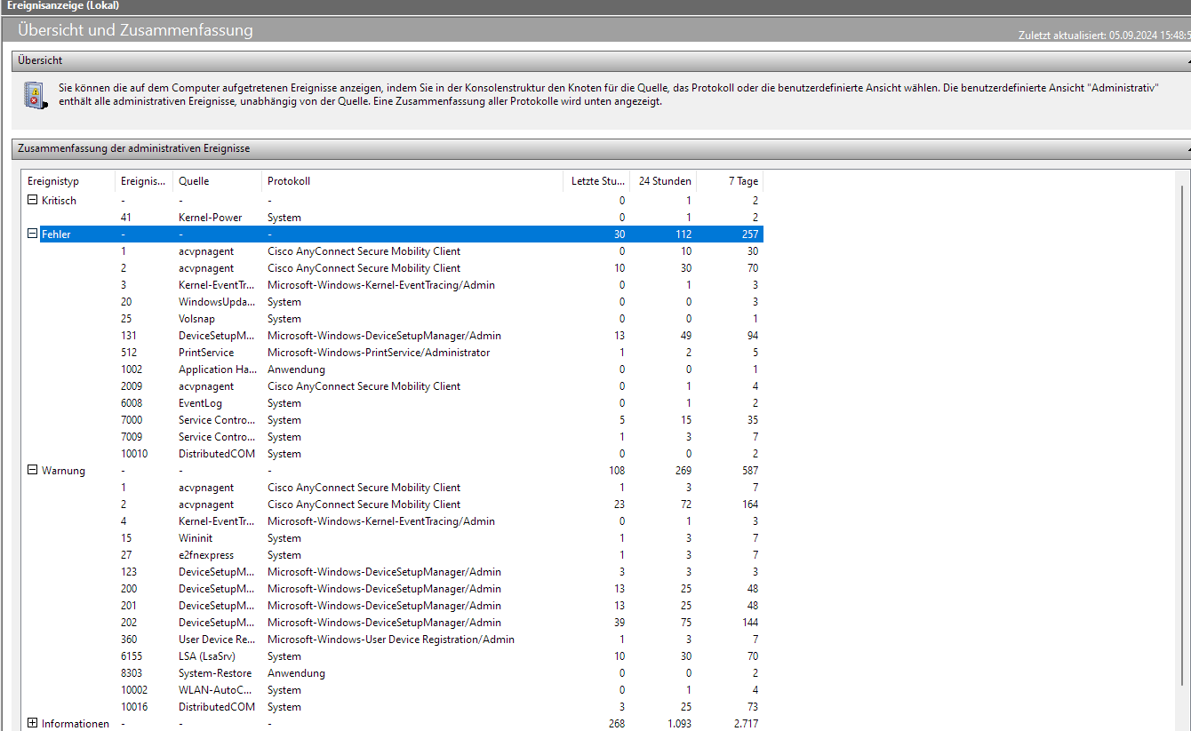This screenshot has height=731, width=1191.
Task: Expand the Informationen event category
Action: tap(31, 723)
